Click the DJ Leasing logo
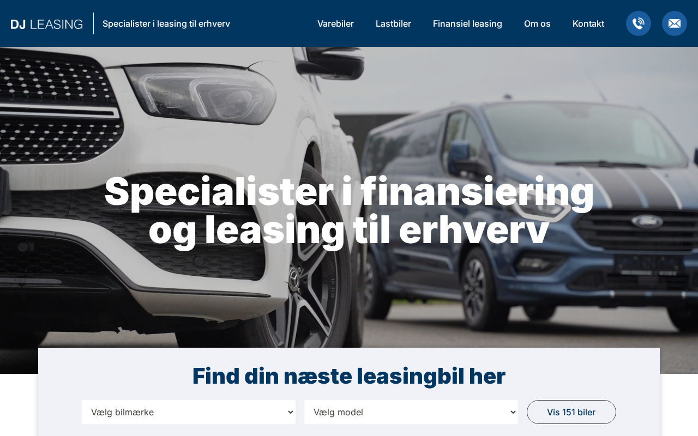The width and height of the screenshot is (698, 436). tap(47, 24)
